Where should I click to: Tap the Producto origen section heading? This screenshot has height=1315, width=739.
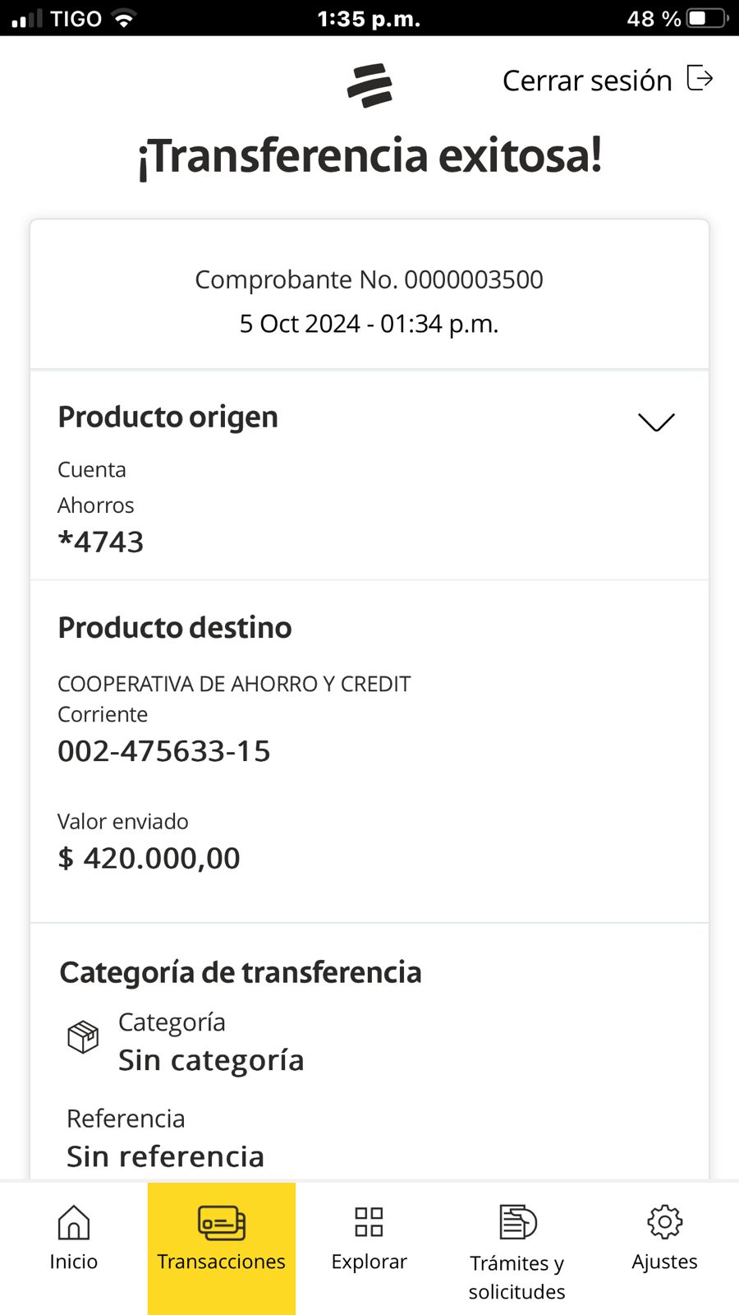pos(168,418)
